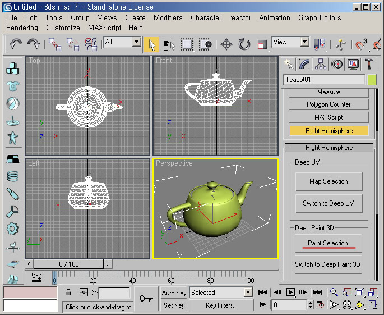Click the reactor Soft Body ball icon

(x=13, y=103)
